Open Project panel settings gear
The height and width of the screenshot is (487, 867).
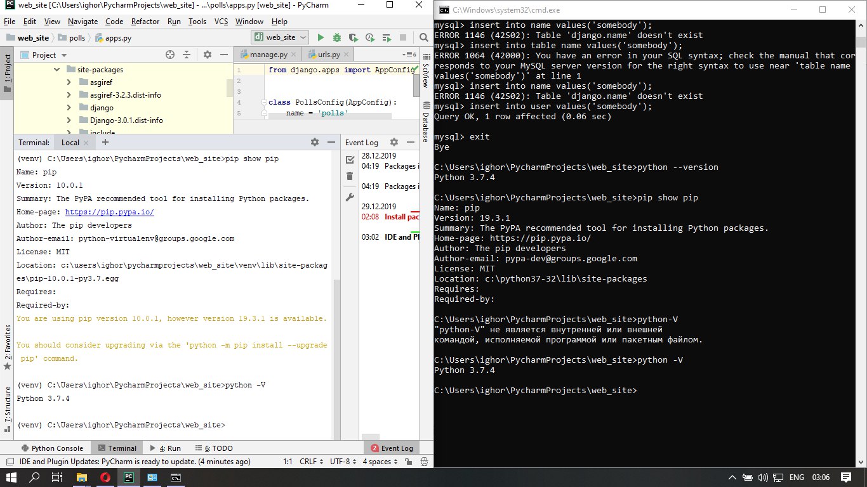click(208, 55)
